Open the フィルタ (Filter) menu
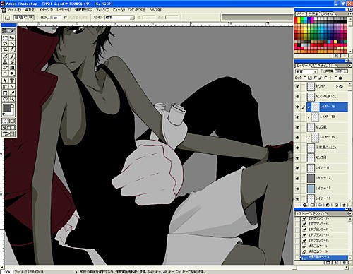This screenshot has width=353, height=274. point(102,10)
